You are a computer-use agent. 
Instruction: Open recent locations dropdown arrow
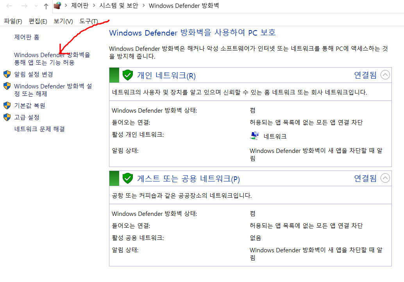click(36, 6)
